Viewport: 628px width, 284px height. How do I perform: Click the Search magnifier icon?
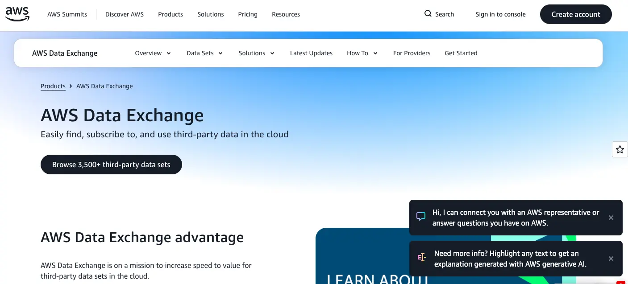pyautogui.click(x=428, y=14)
